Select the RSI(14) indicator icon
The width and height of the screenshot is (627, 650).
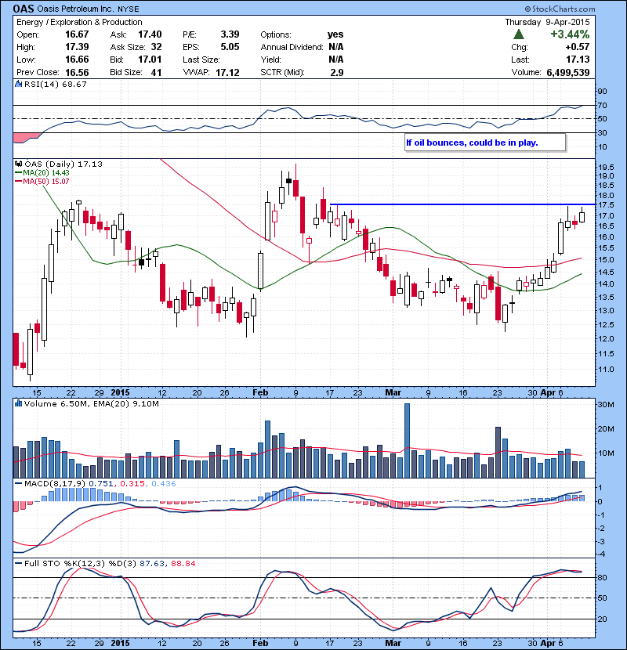click(x=18, y=84)
